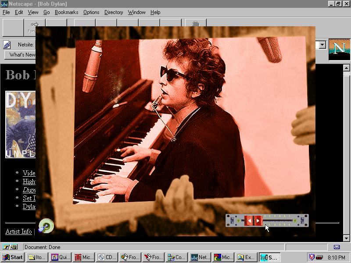Screen dimensions: 351x263
Task: Click the left arrow on the red slider handle
Action: point(249,221)
